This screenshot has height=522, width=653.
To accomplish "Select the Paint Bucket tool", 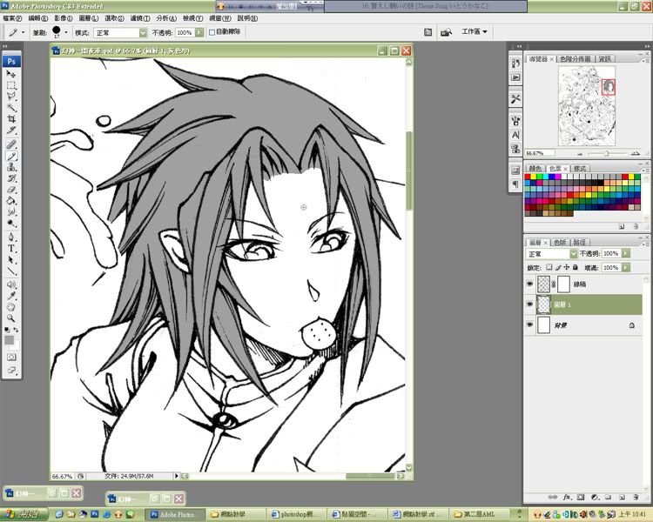I will 11,201.
